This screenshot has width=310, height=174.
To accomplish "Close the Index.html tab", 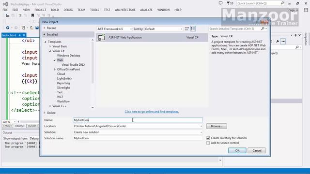I will 24,35.
